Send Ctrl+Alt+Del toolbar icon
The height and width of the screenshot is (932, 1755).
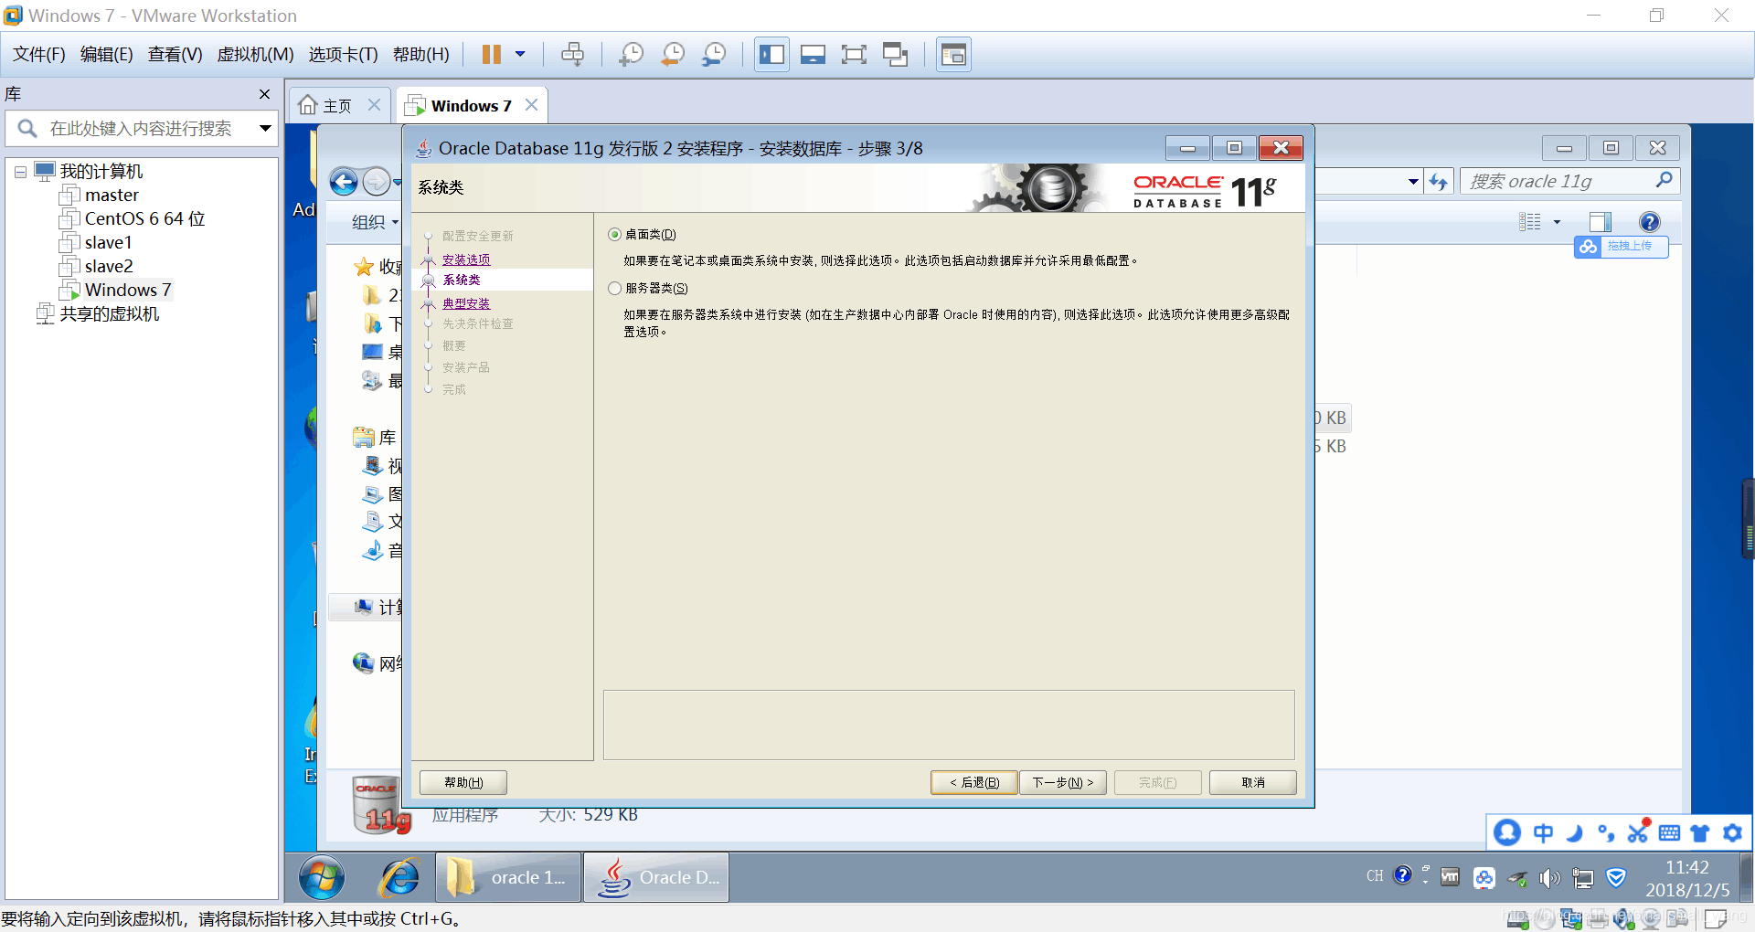coord(573,55)
